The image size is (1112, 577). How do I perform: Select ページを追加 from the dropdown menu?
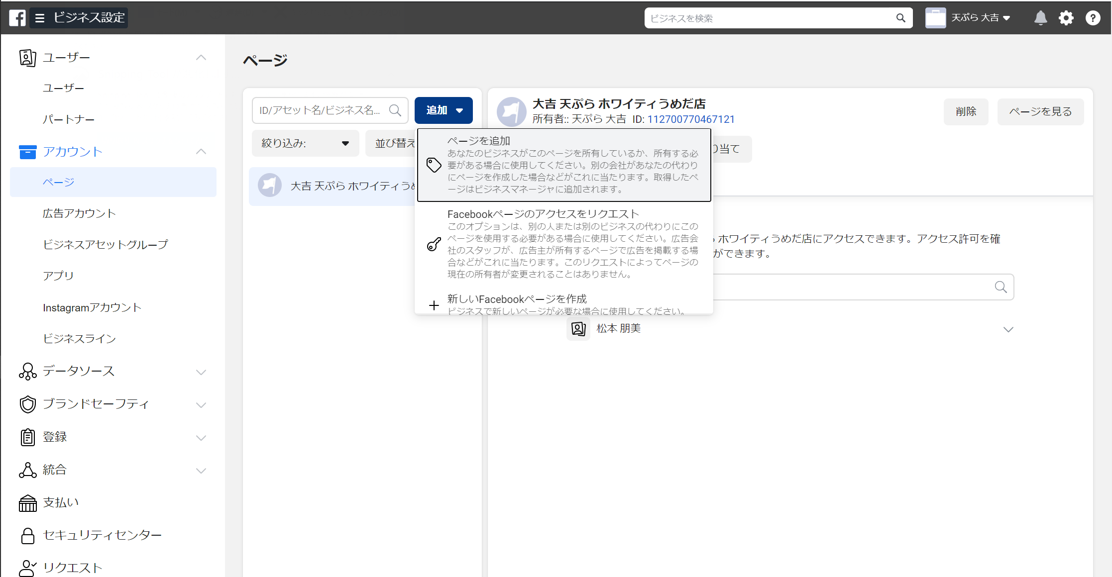click(563, 165)
